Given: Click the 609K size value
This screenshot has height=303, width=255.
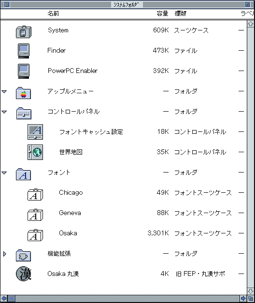Looking at the screenshot, I should point(161,30).
